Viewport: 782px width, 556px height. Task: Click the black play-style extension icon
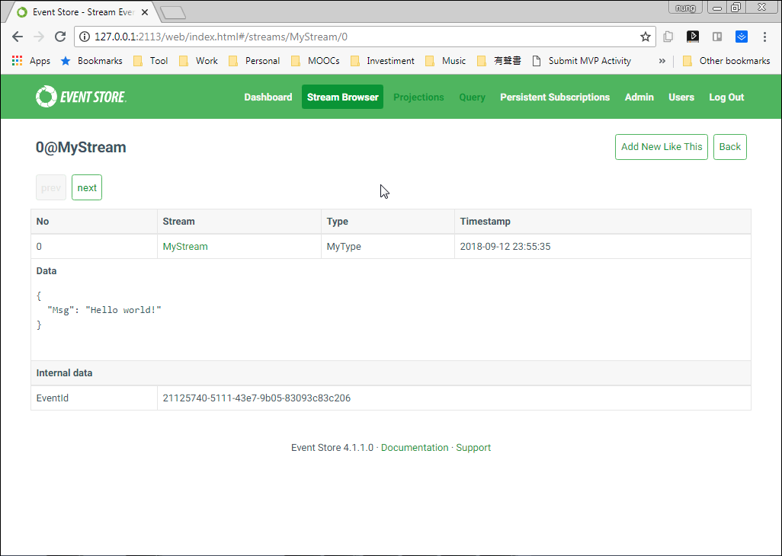point(692,37)
